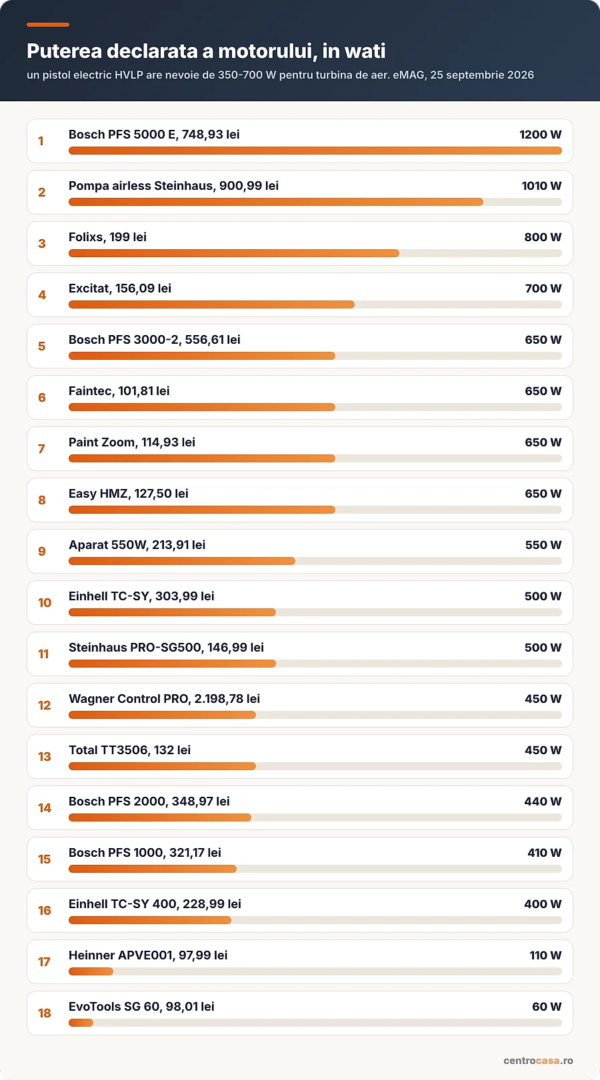Click the Heinner APVE001 110 W value

(545, 955)
